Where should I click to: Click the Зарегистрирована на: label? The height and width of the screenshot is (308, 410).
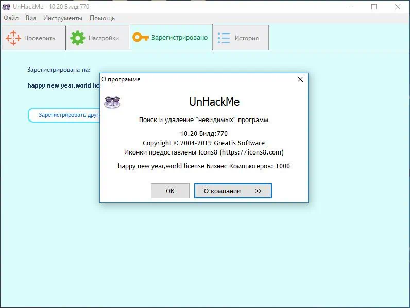pyautogui.click(x=59, y=70)
